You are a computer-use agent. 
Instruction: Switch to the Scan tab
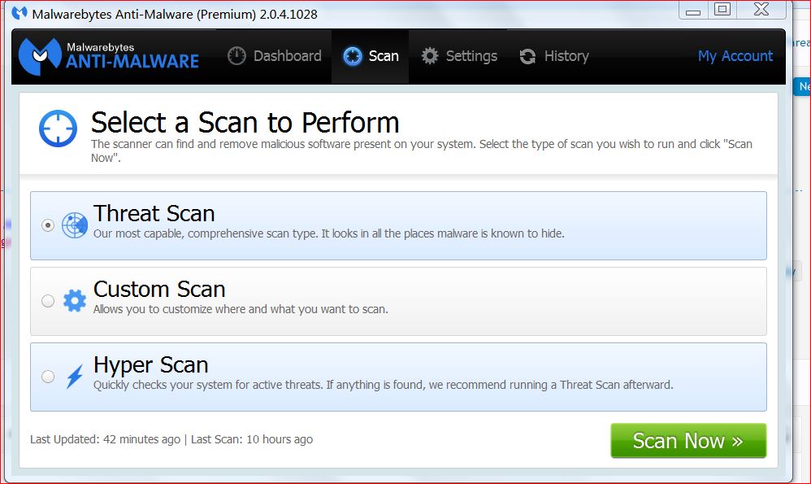[x=371, y=56]
